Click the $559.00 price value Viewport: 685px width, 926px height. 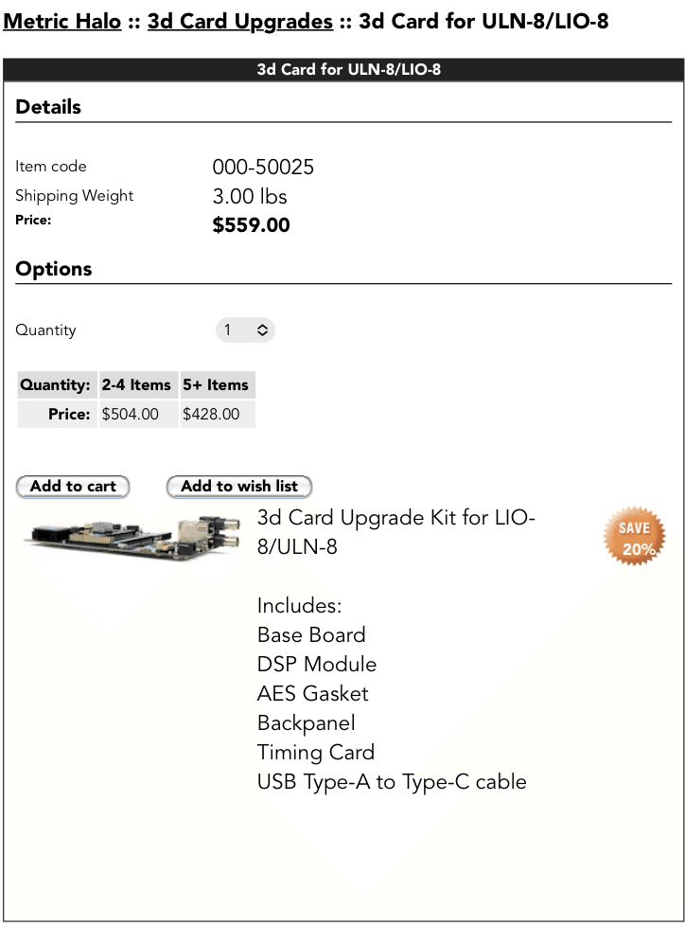251,225
